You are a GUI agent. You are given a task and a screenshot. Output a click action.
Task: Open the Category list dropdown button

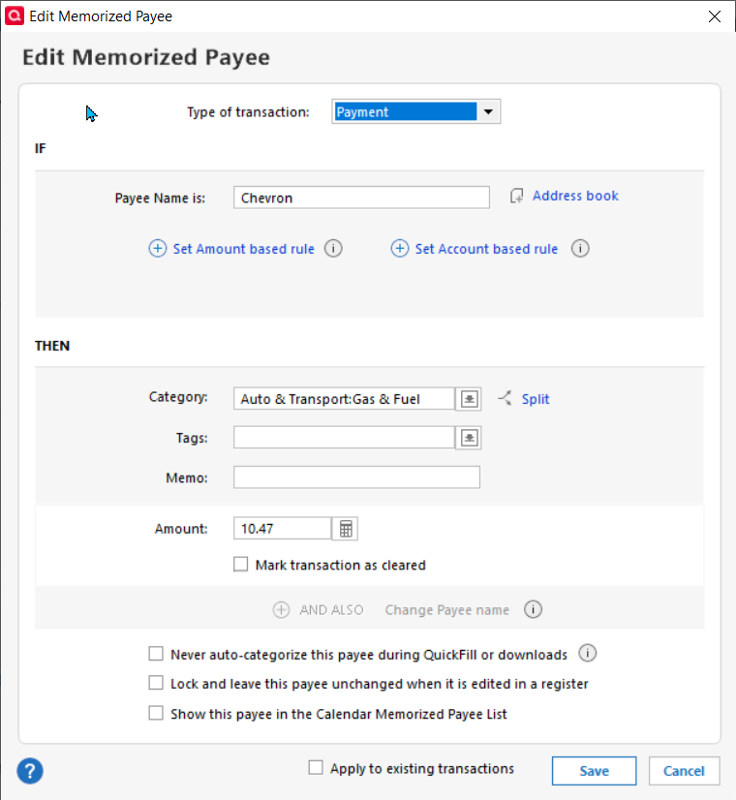coord(469,398)
